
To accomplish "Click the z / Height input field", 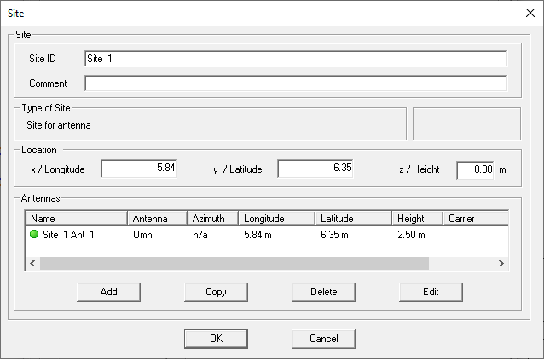I will tap(476, 169).
